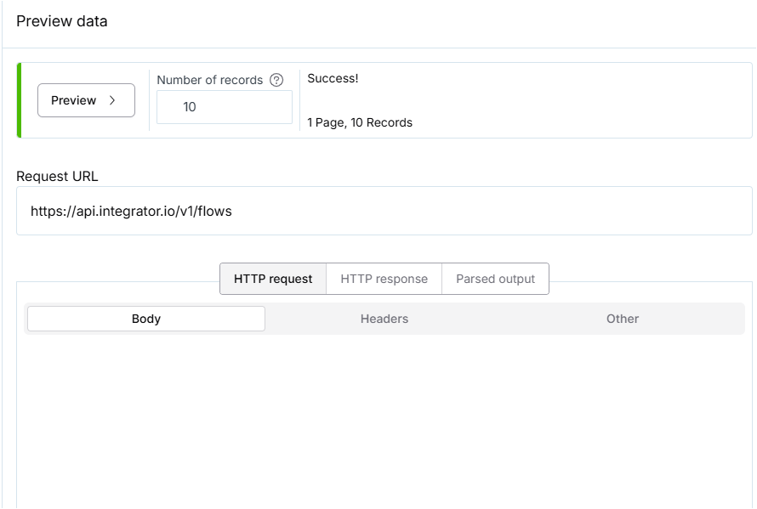This screenshot has width=757, height=509.
Task: Click the Preview data heading
Action: [62, 21]
